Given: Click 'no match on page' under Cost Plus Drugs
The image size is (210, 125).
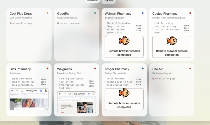Looking at the screenshot, I should (x=22, y=23).
